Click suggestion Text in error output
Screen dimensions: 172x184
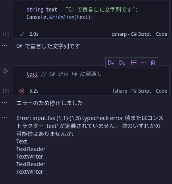tap(21, 141)
